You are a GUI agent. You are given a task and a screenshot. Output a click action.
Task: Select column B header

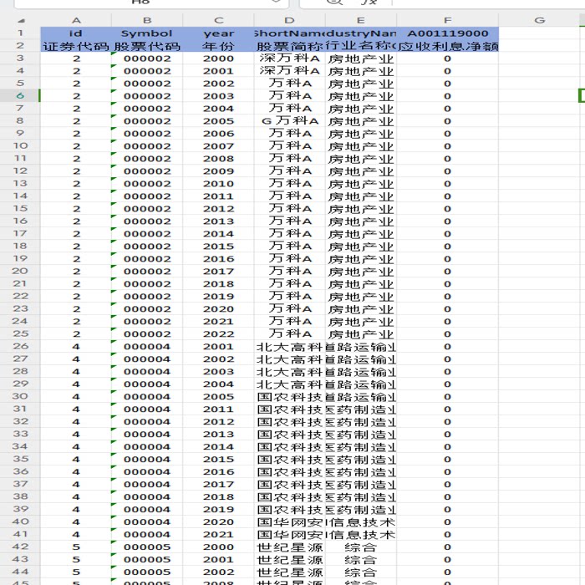(147, 21)
